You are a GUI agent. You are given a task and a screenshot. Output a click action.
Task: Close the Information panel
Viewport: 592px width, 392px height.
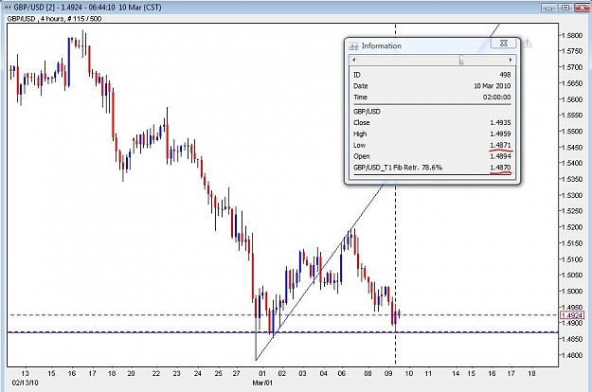point(503,43)
